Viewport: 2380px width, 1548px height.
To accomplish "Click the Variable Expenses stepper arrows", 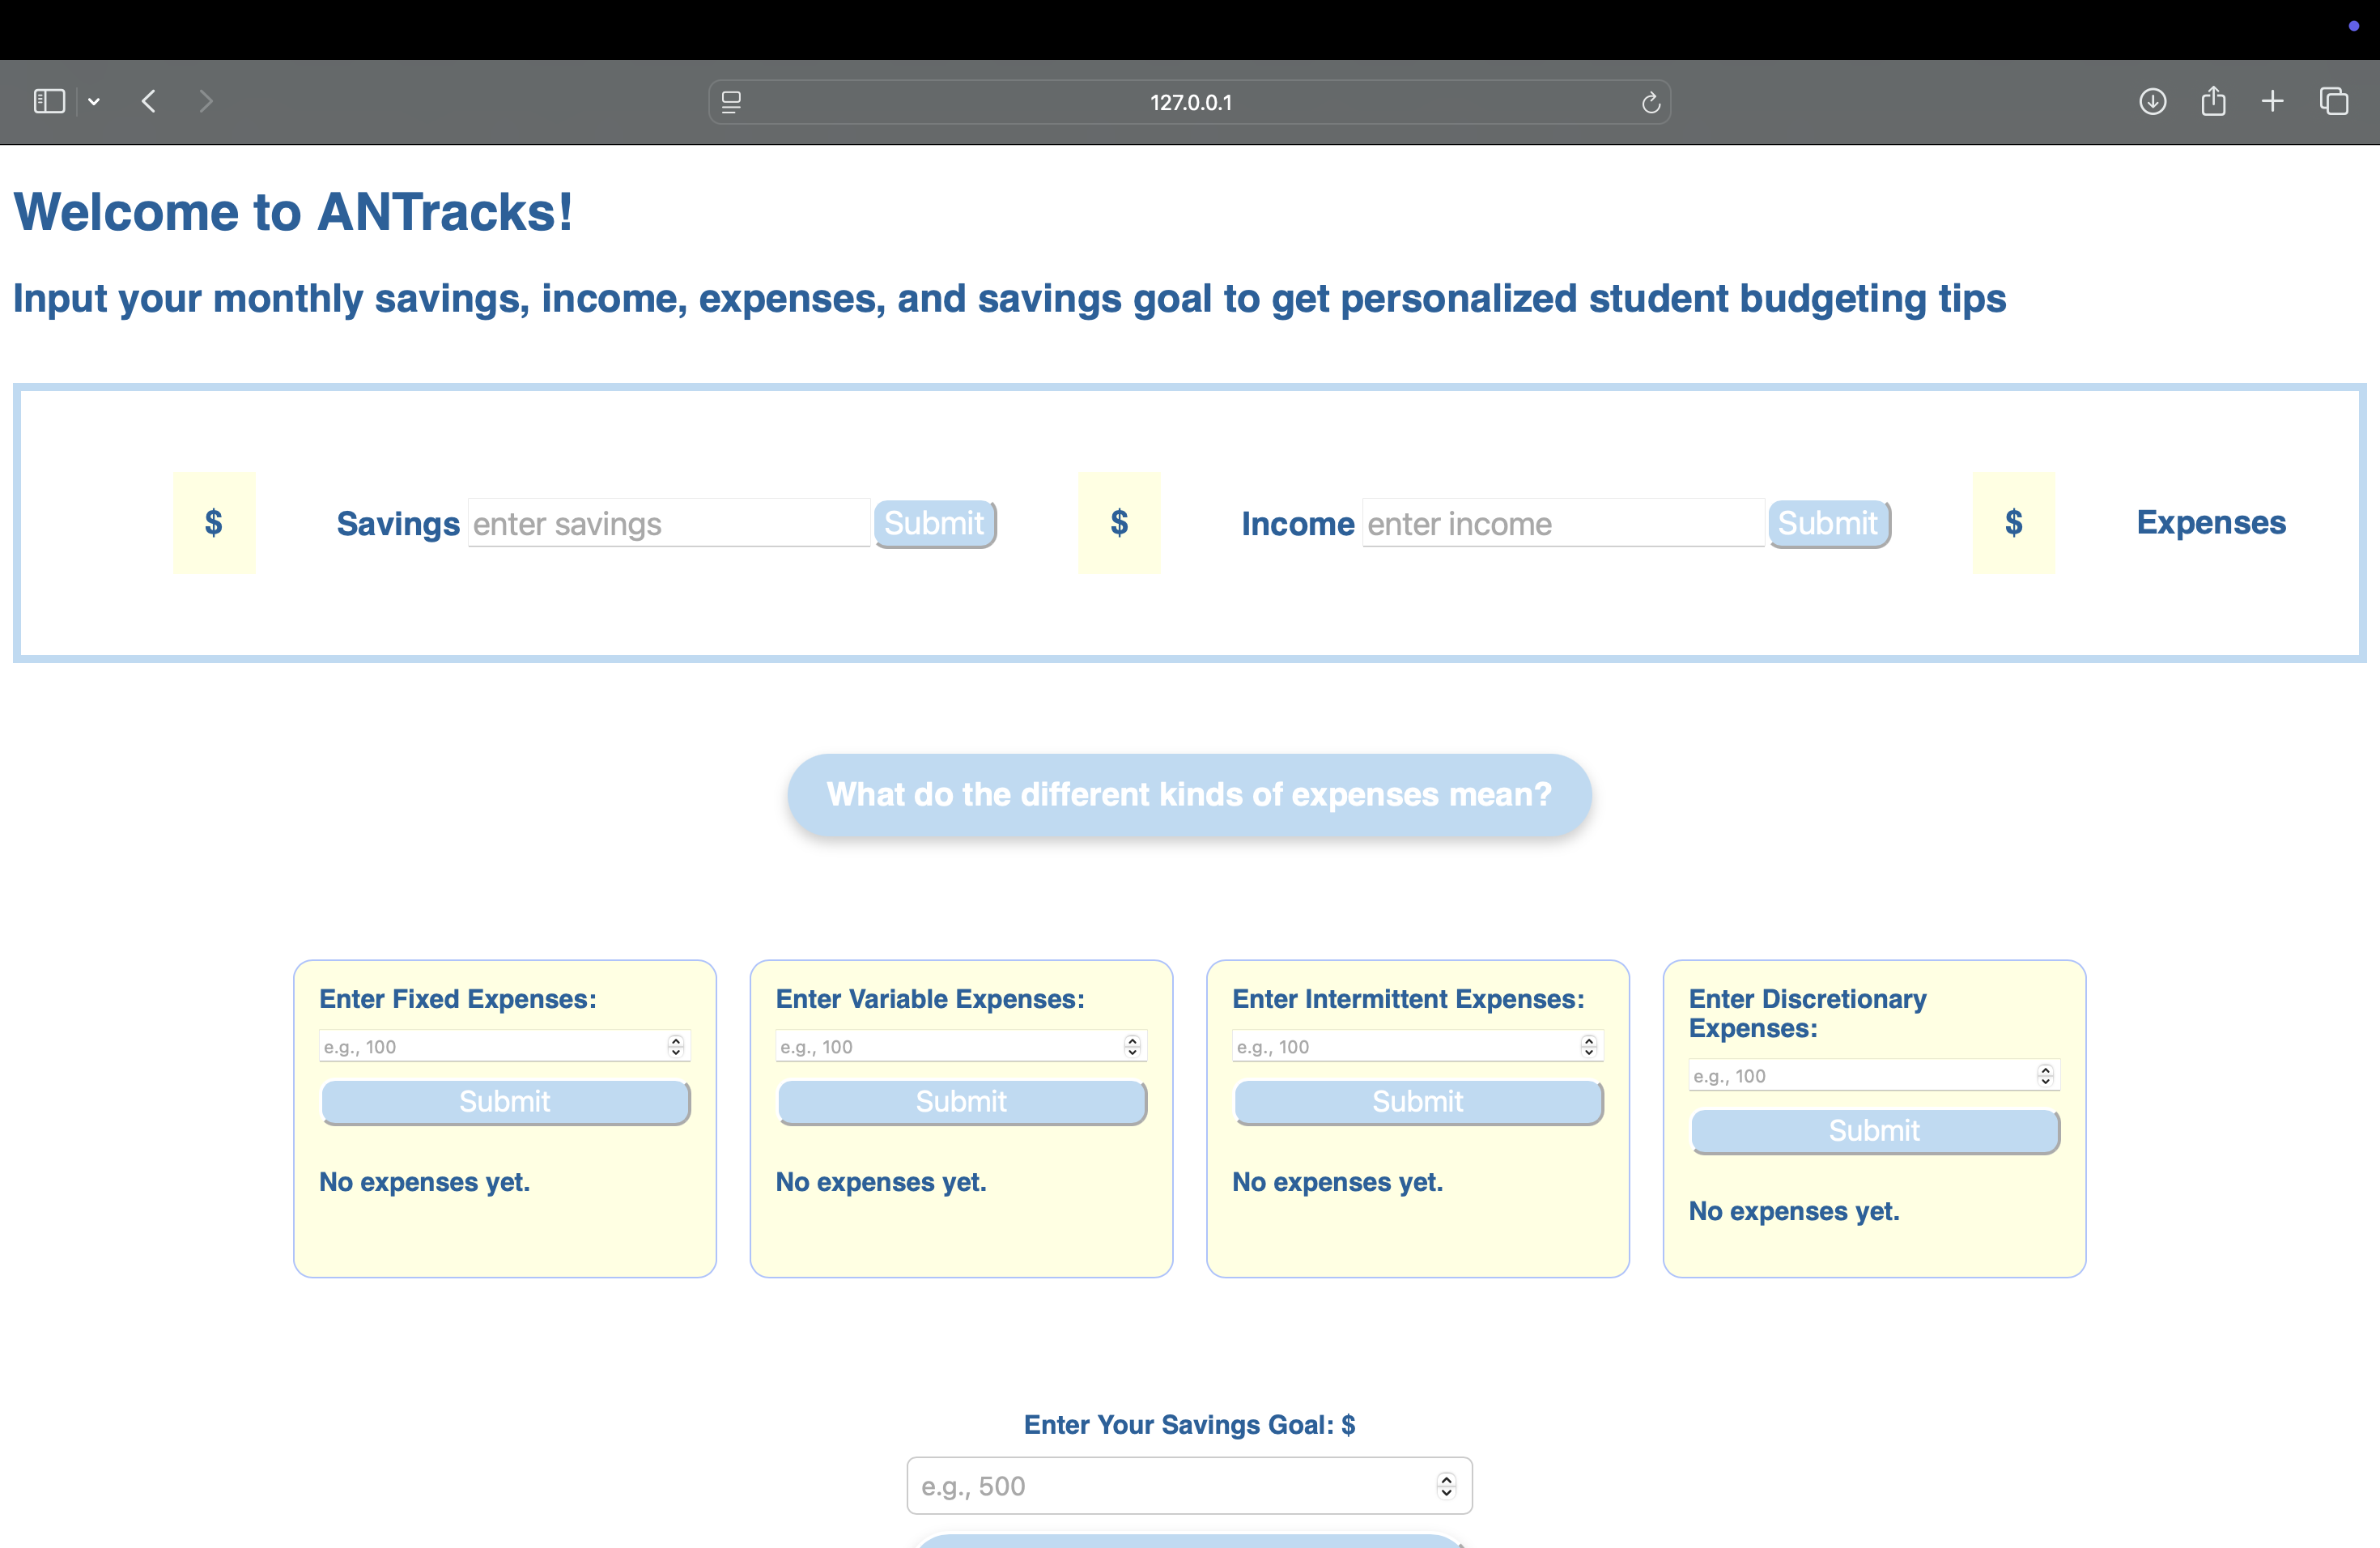I will click(x=1132, y=1046).
